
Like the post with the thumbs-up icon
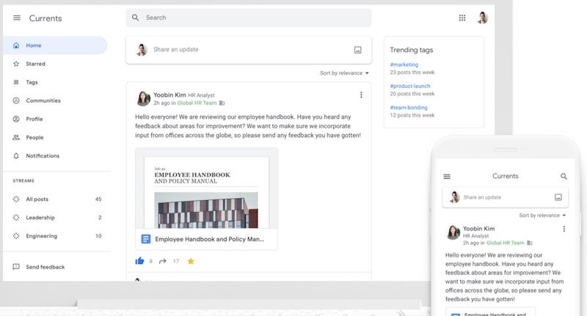[x=139, y=261]
